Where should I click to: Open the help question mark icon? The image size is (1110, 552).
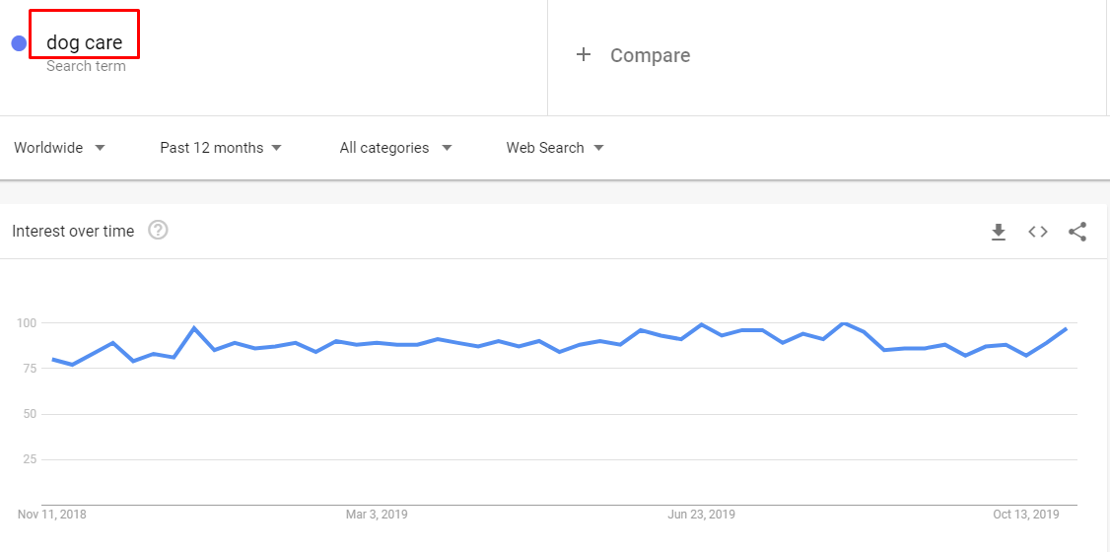pos(158,230)
